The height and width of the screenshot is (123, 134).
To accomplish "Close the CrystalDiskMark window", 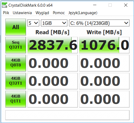I will [126, 5].
